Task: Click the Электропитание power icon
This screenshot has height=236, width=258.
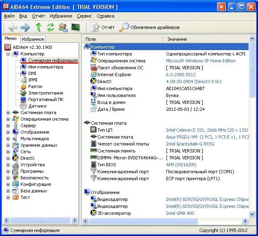Action: [23, 93]
